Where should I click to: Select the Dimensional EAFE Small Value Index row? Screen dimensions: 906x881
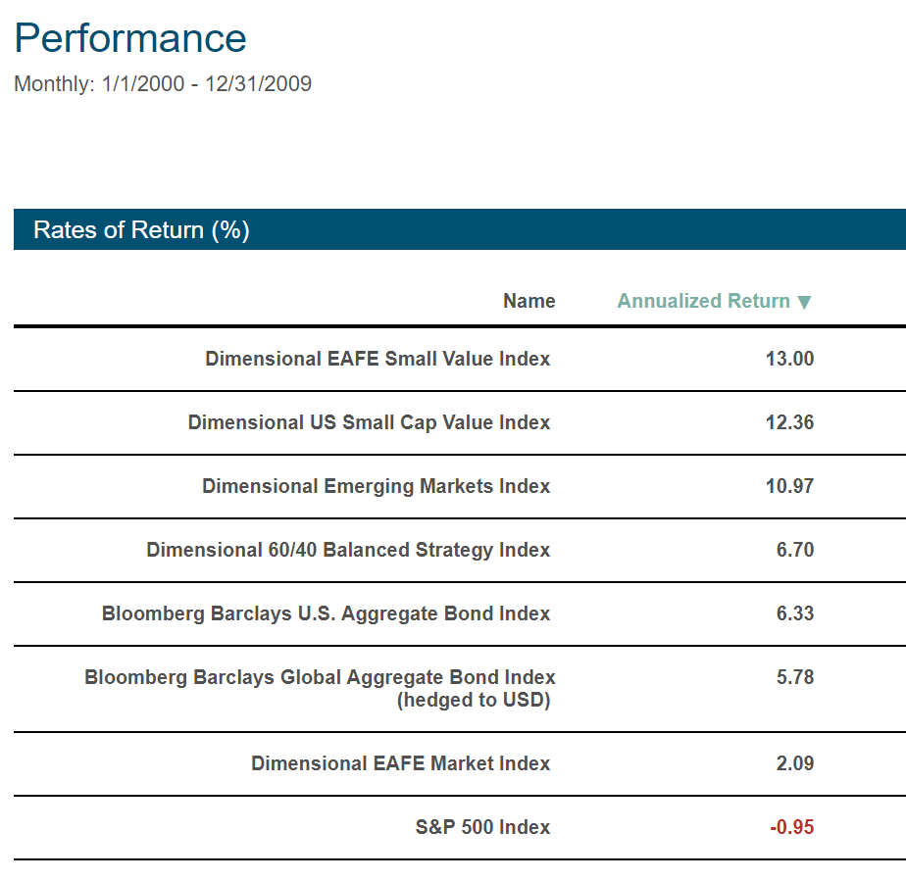pos(460,359)
